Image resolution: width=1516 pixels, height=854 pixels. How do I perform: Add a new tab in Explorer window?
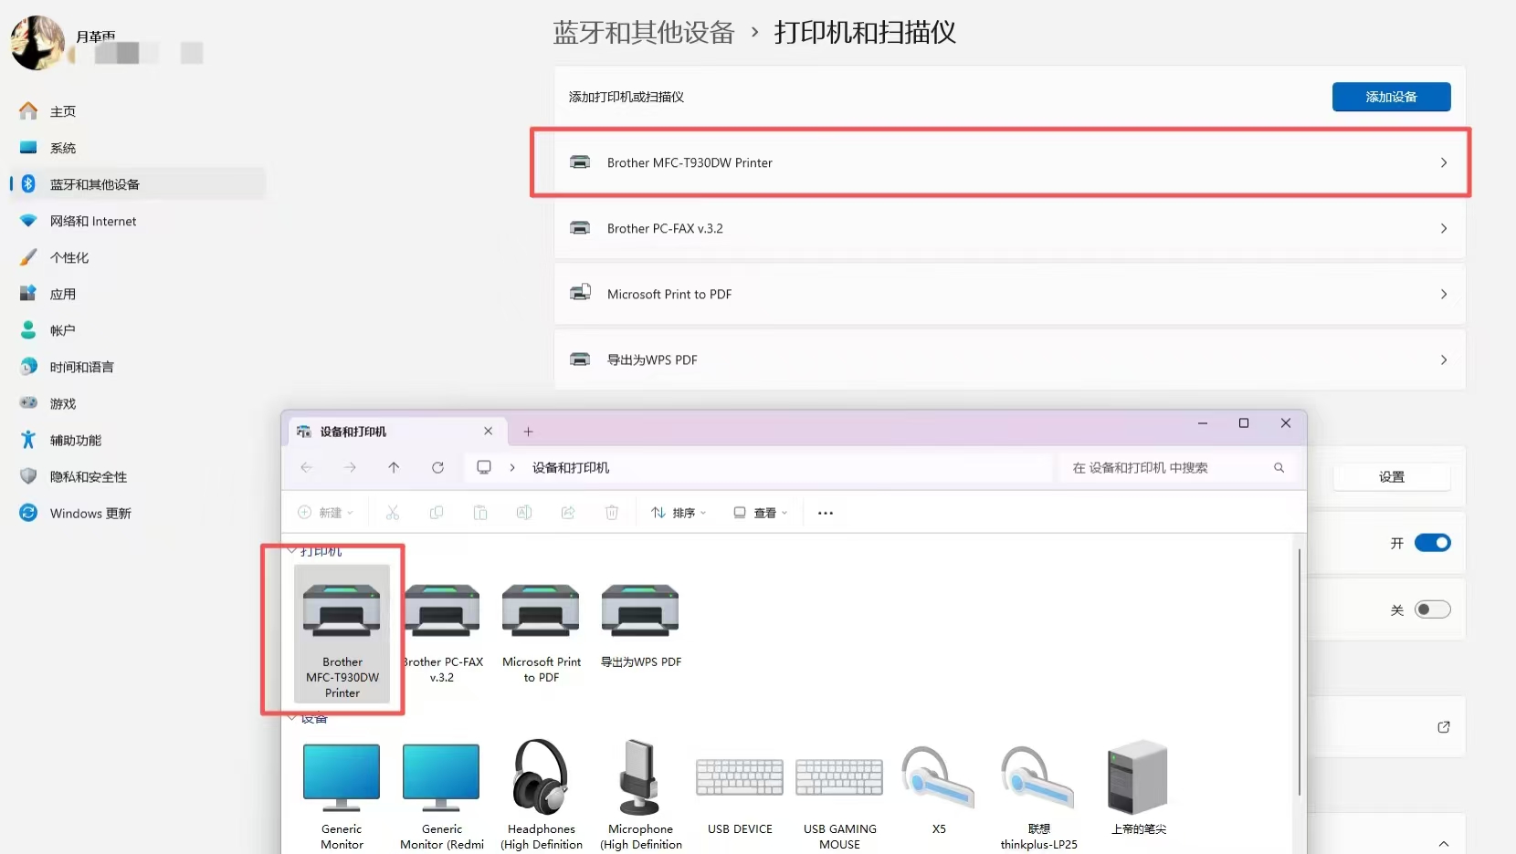tap(528, 432)
